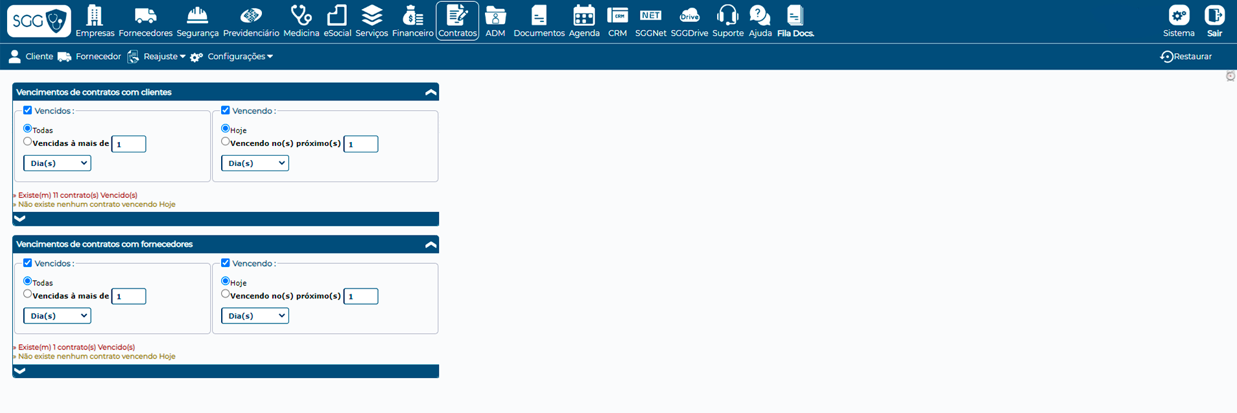Open the SGGDrive cloud icon
Screen dimensions: 1237x413
pos(689,16)
